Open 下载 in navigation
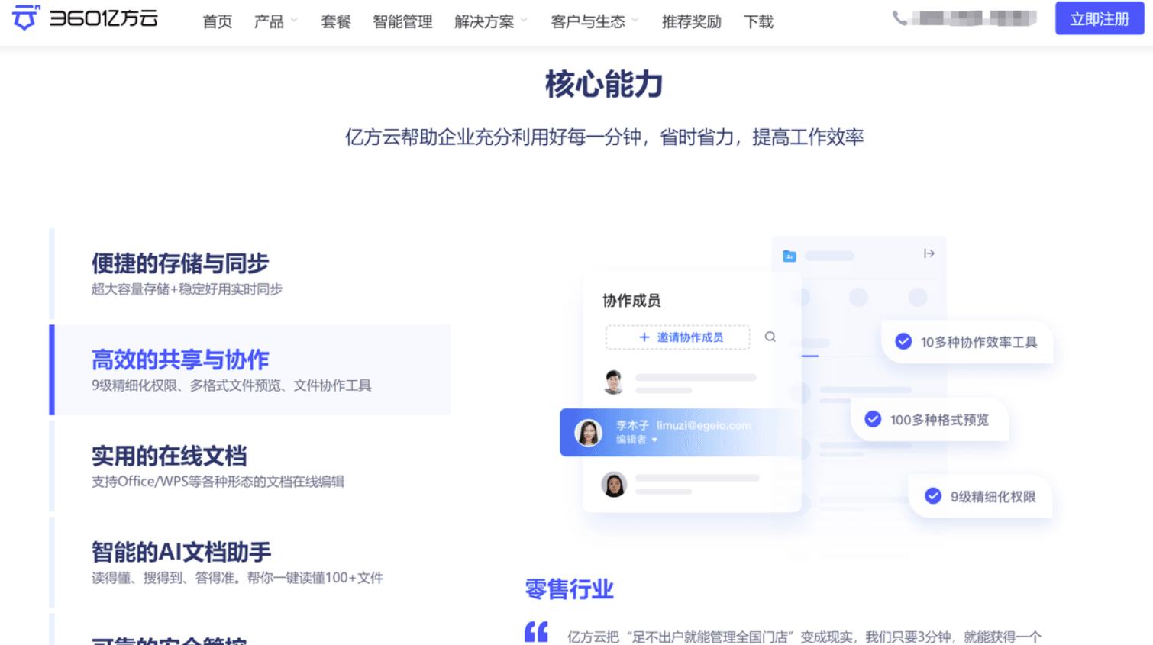The height and width of the screenshot is (645, 1153). (x=759, y=21)
